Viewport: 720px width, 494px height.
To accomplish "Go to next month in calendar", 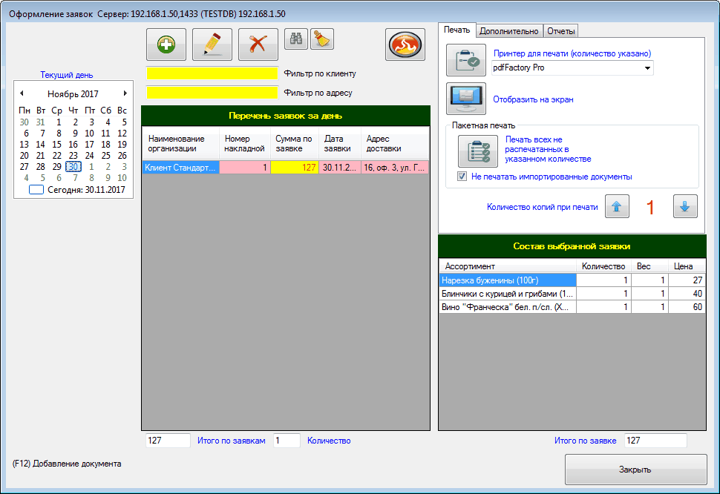I will pyautogui.click(x=125, y=93).
